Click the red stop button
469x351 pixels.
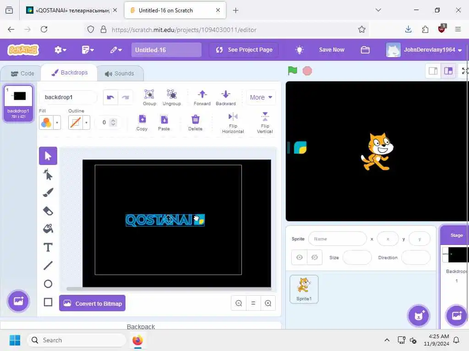(x=307, y=71)
